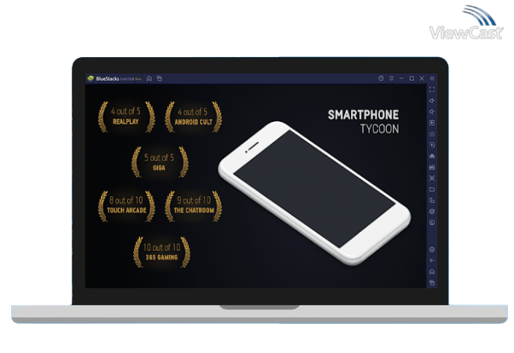514x353 pixels.
Task: Open the multi-instance icon in title bar
Action: coord(160,78)
